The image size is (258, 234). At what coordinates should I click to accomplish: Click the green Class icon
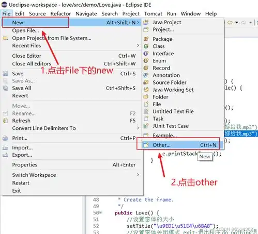[146, 46]
